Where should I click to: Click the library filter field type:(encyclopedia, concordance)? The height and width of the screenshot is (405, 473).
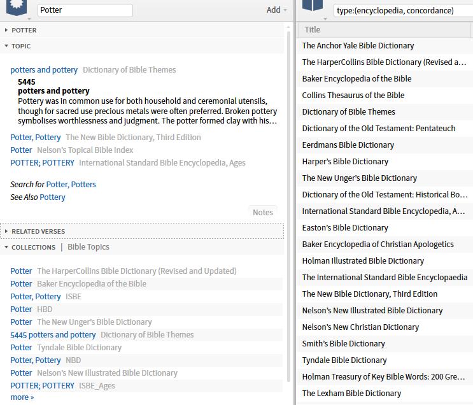tap(403, 11)
